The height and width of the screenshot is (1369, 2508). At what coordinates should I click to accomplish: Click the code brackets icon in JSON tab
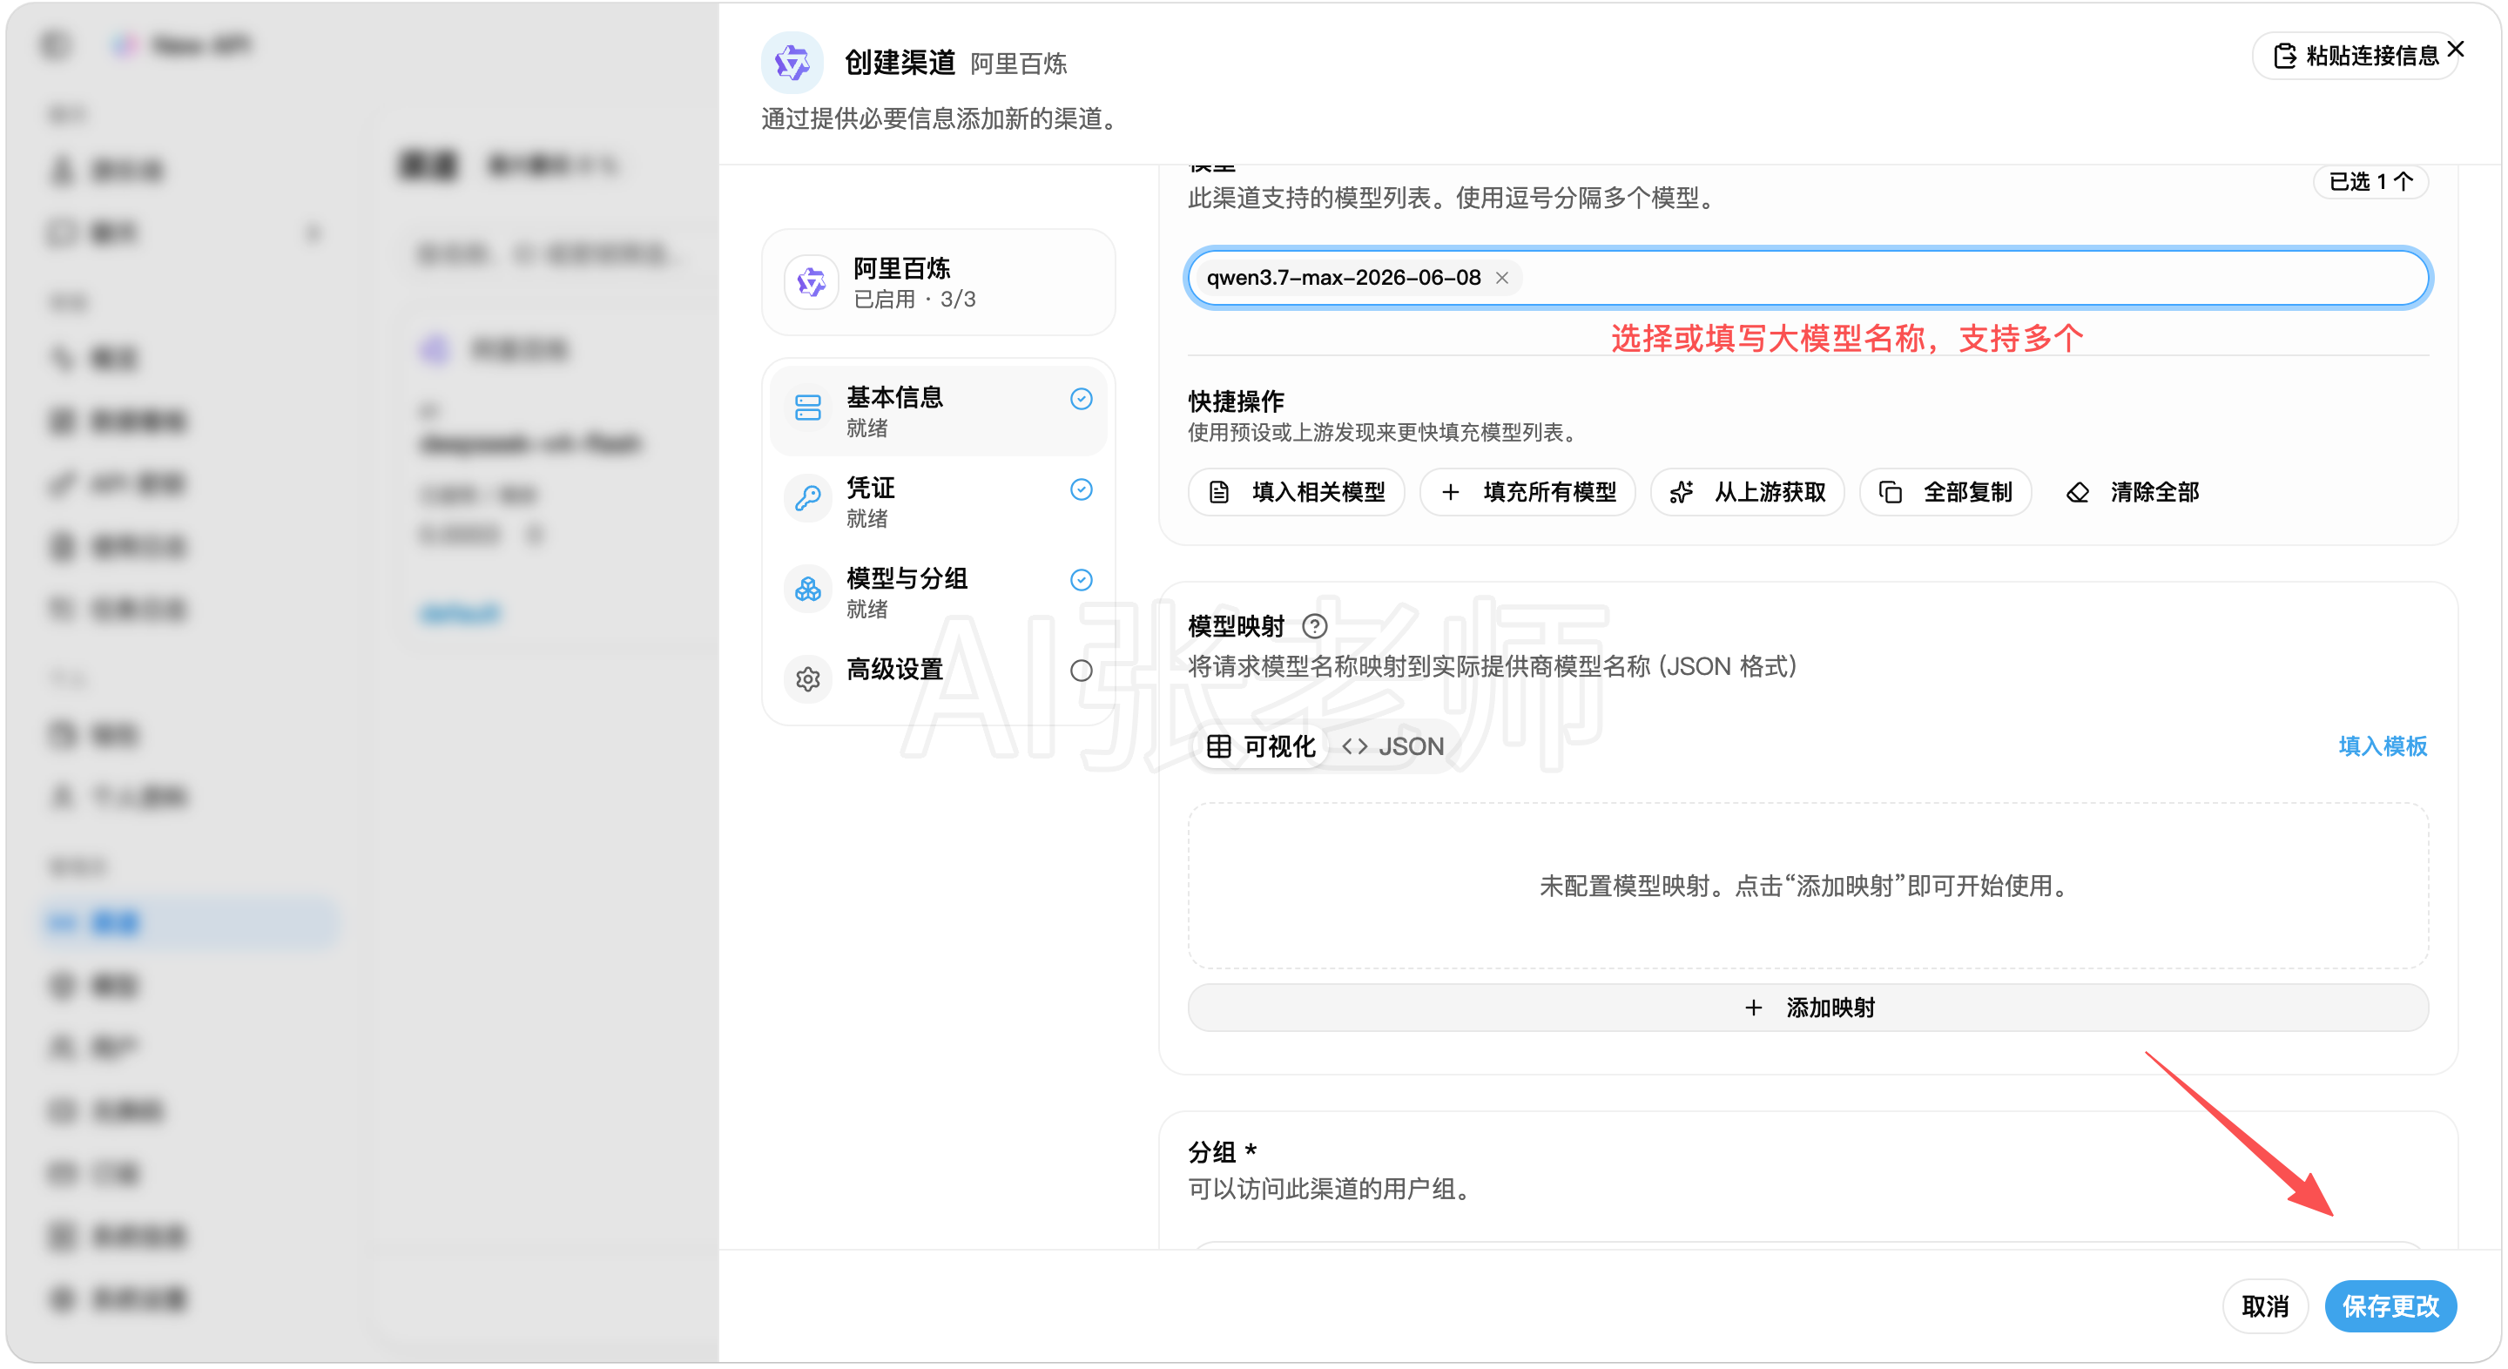click(x=1353, y=745)
